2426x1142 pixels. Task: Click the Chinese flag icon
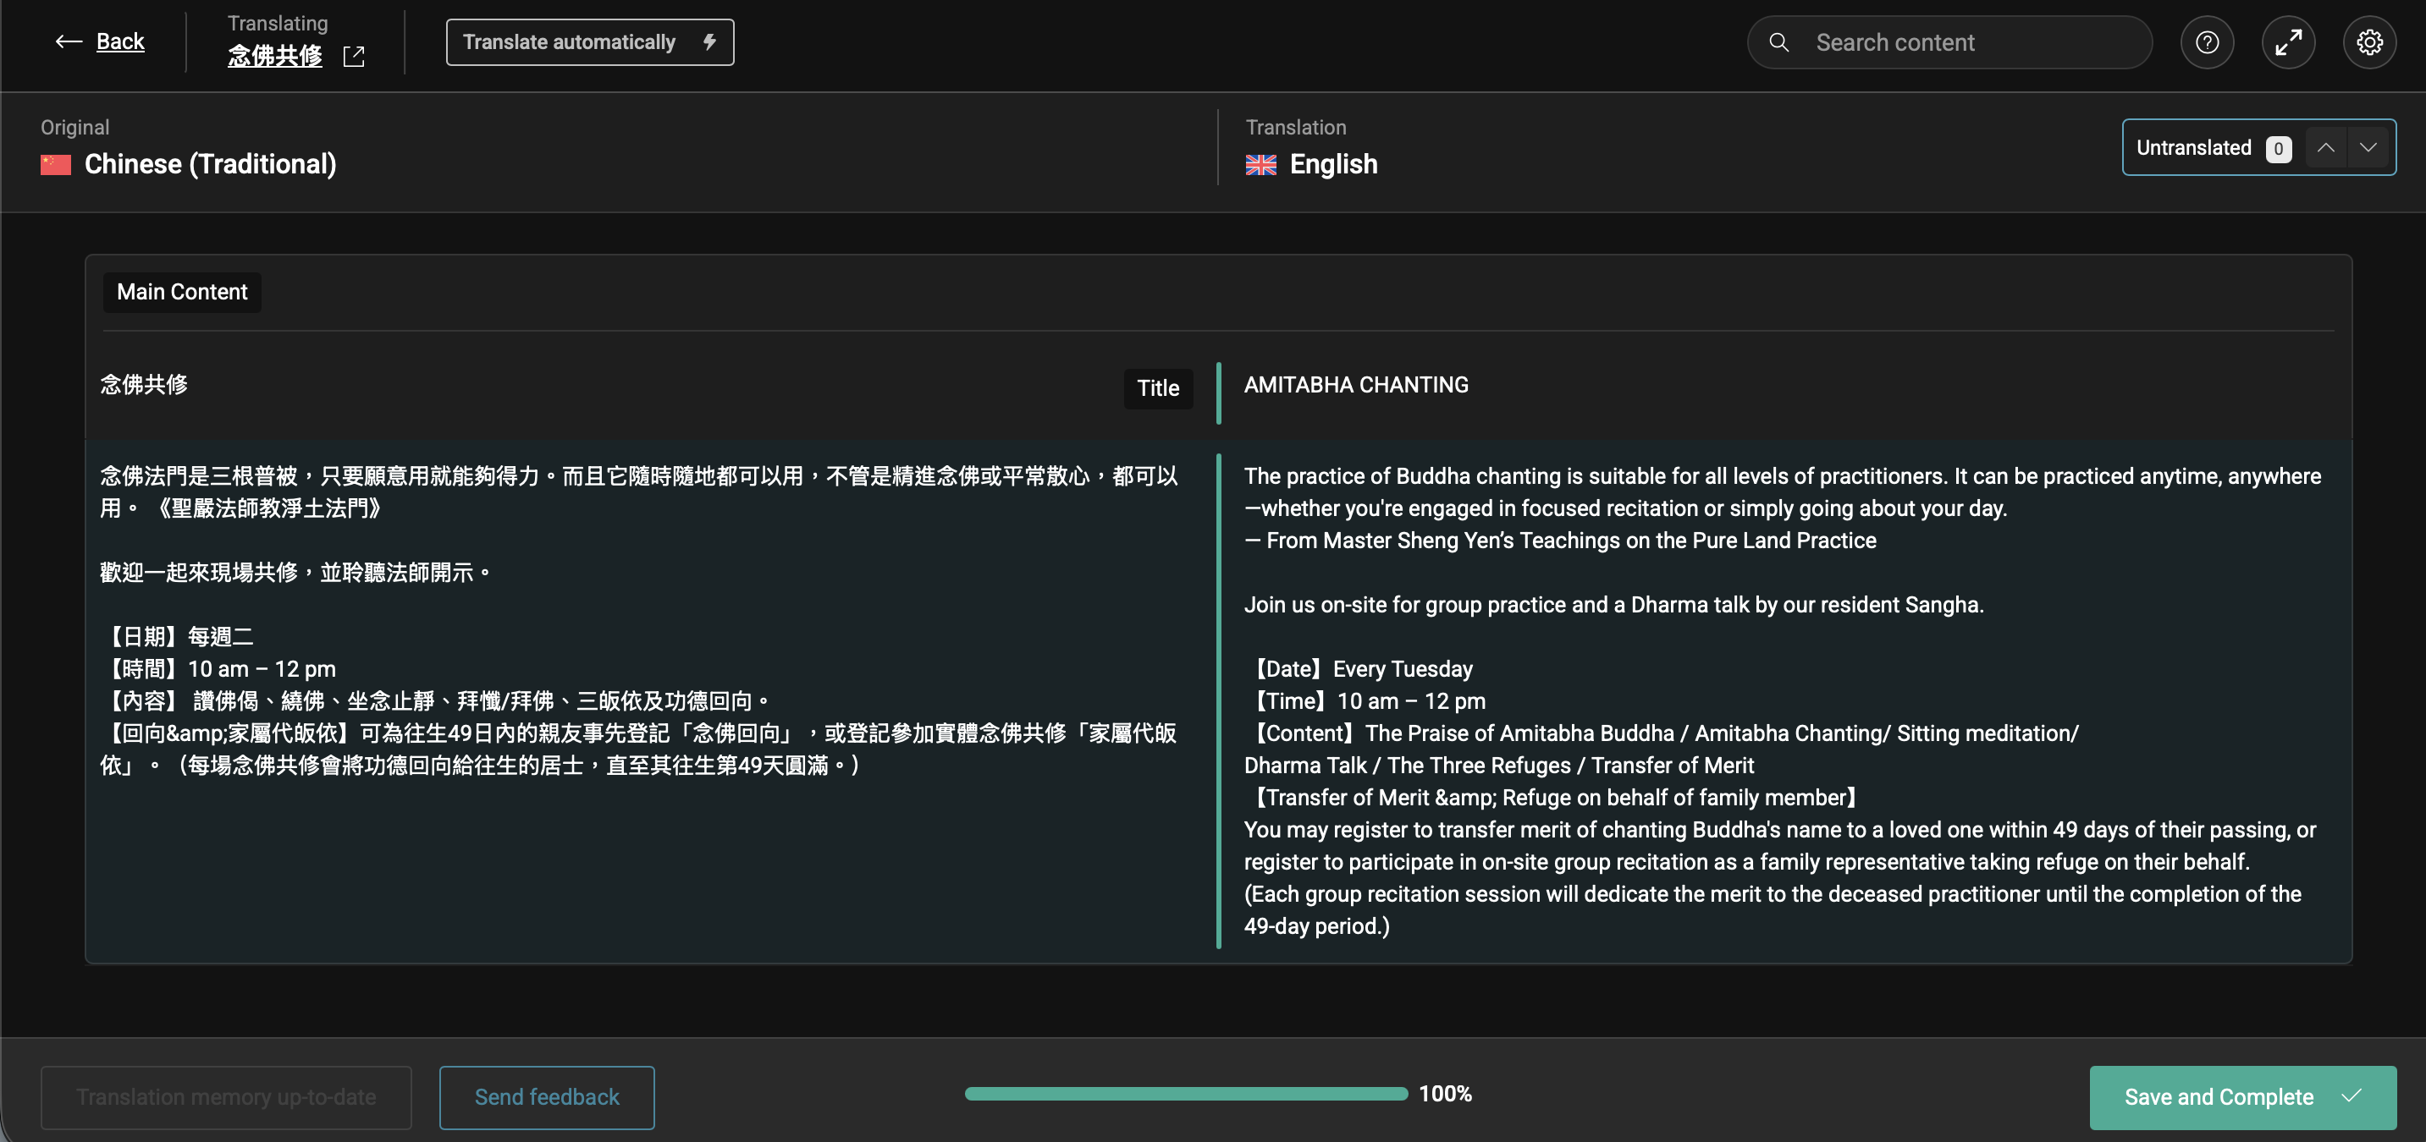pyautogui.click(x=56, y=165)
